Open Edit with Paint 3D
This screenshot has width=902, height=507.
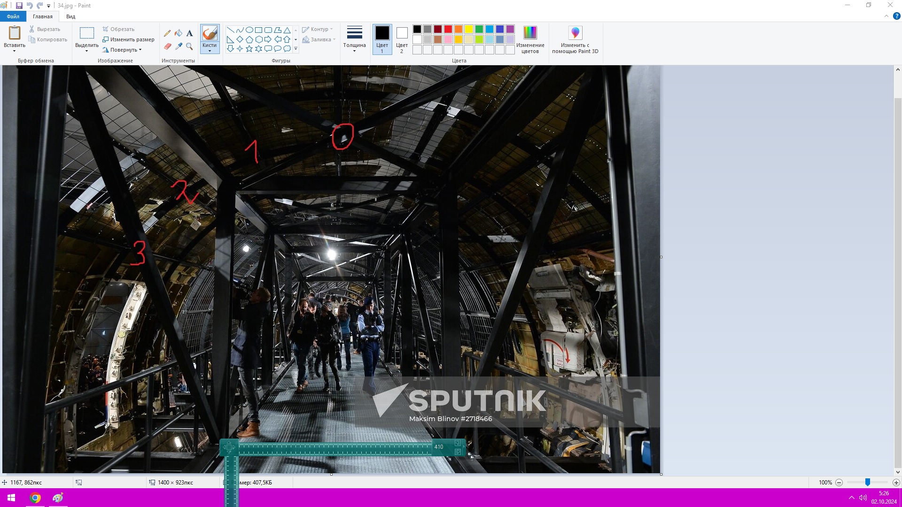[575, 40]
